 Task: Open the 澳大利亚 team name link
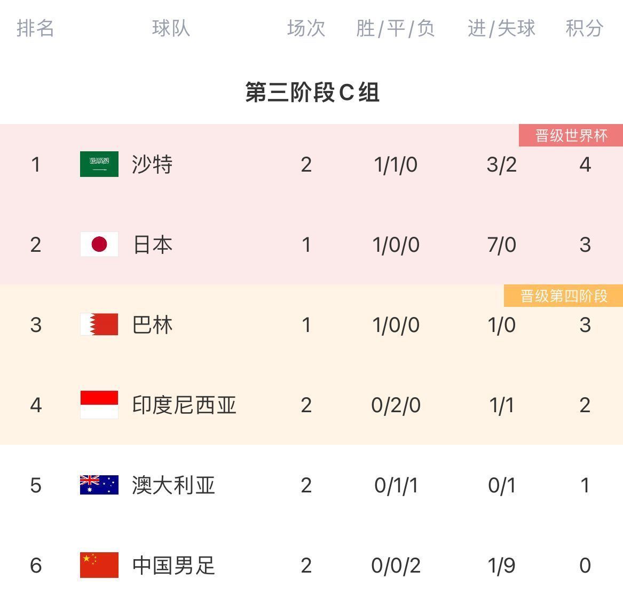coord(174,485)
